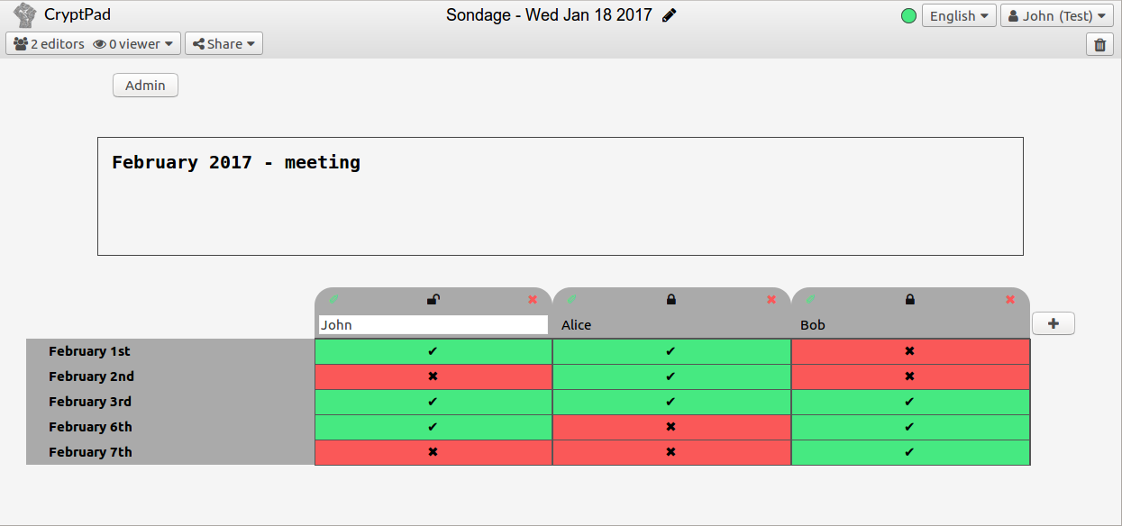Open the English language dropdown
The height and width of the screenshot is (526, 1122).
958,16
